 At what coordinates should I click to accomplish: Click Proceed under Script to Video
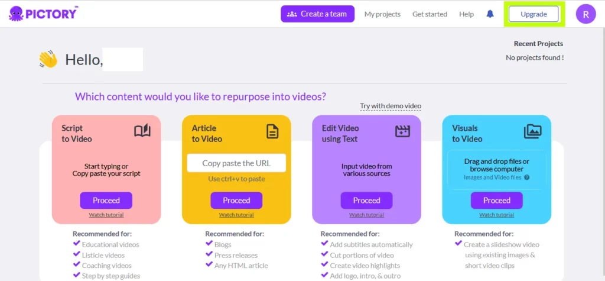(x=106, y=200)
